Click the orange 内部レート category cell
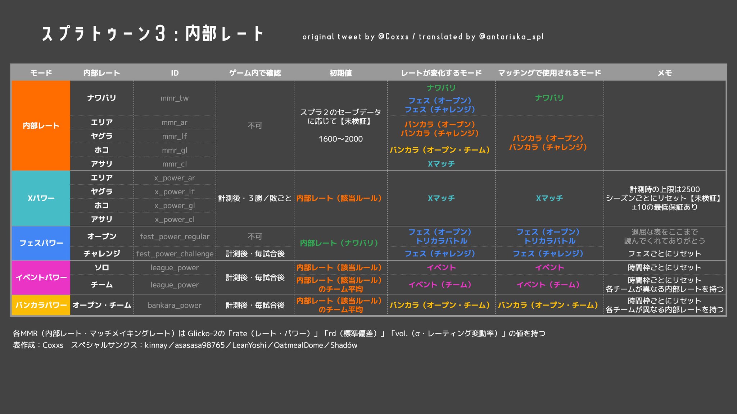The image size is (737, 414). tap(41, 125)
